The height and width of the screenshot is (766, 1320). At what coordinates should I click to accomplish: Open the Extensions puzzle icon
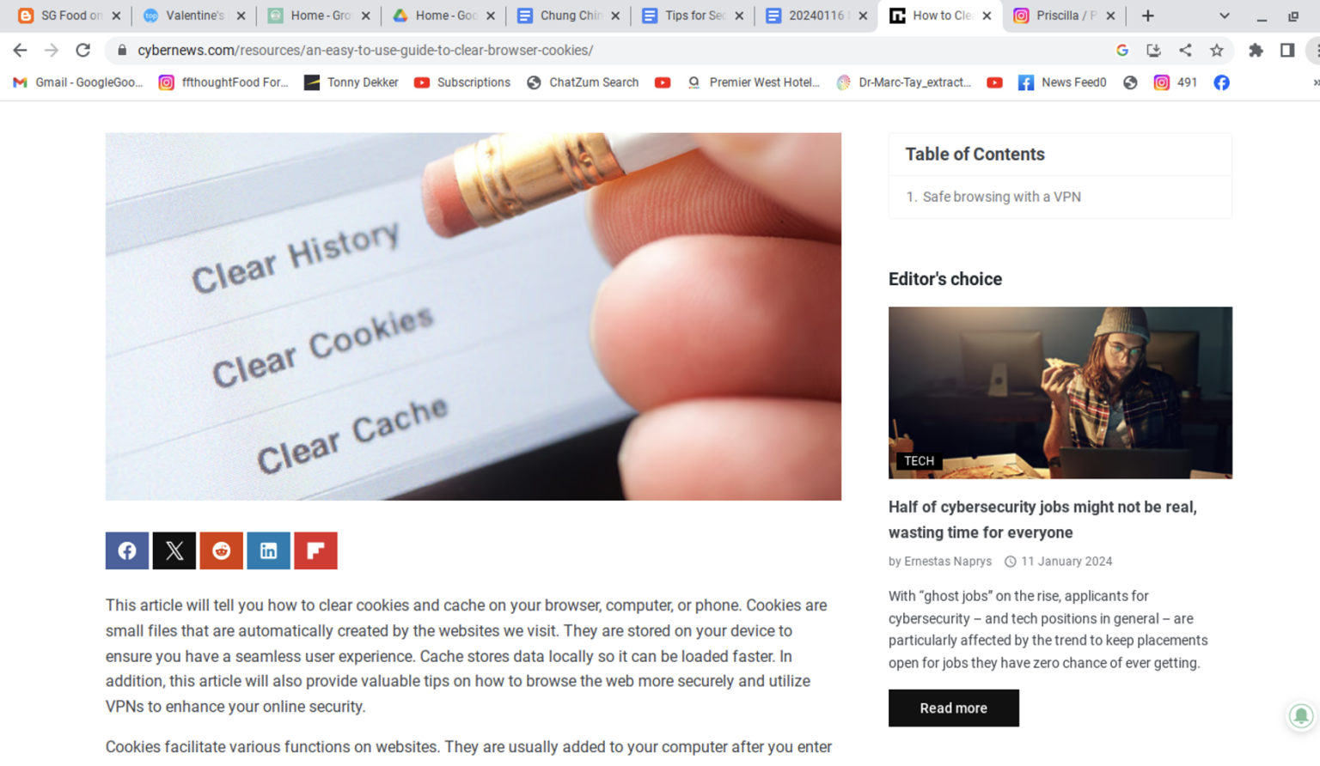tap(1256, 50)
